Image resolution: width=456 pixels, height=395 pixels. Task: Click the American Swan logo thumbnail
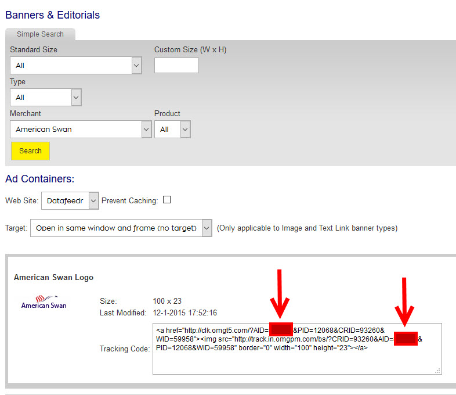44,302
